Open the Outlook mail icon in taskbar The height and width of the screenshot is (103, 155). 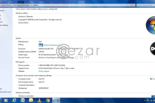pos(31,100)
